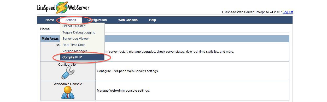
Task: Open the Web Console menu
Action: tap(128, 20)
